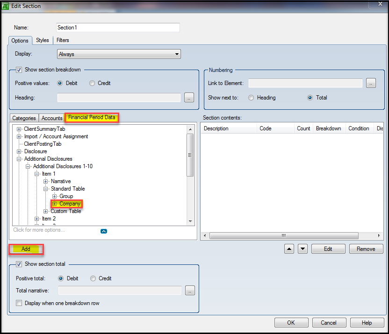Open the Display dropdown set to Always

(x=119, y=54)
